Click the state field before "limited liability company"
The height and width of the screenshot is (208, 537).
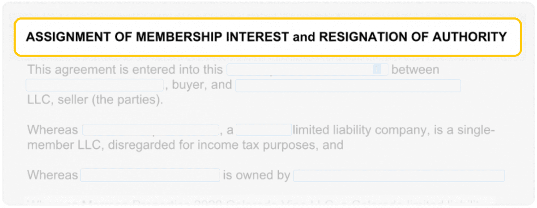[x=264, y=130]
